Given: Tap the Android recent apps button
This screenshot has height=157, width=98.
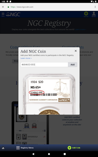Looking at the screenshot, I should pos(65,154).
